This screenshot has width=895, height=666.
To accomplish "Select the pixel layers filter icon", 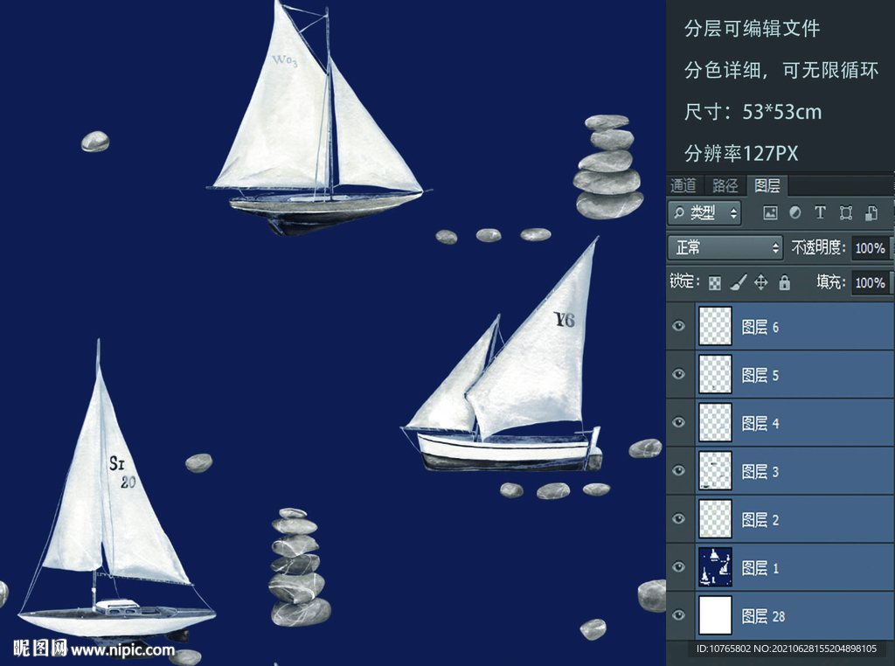I will click(x=770, y=212).
